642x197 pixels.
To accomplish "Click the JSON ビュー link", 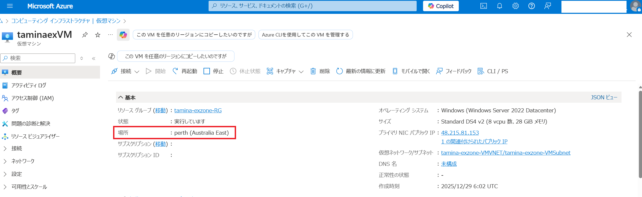I will pos(604,97).
